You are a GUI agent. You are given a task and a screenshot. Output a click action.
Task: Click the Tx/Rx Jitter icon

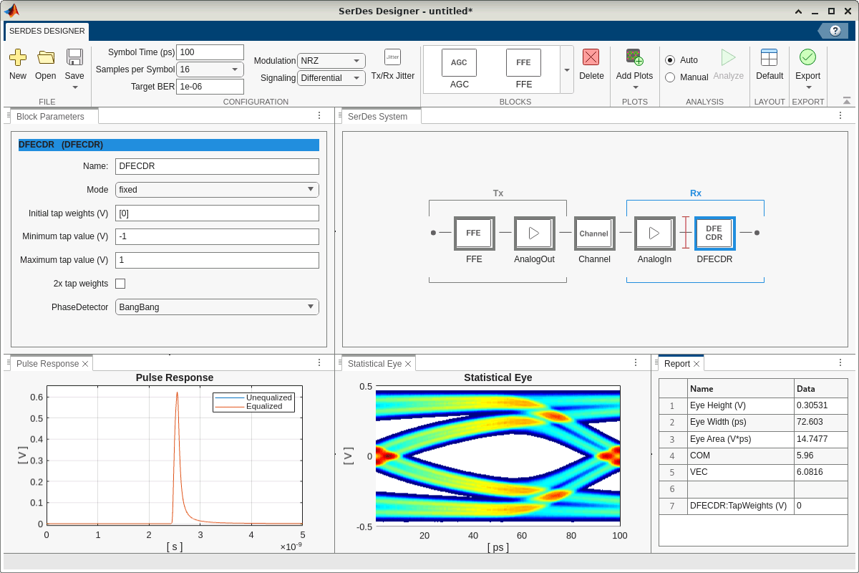(392, 57)
